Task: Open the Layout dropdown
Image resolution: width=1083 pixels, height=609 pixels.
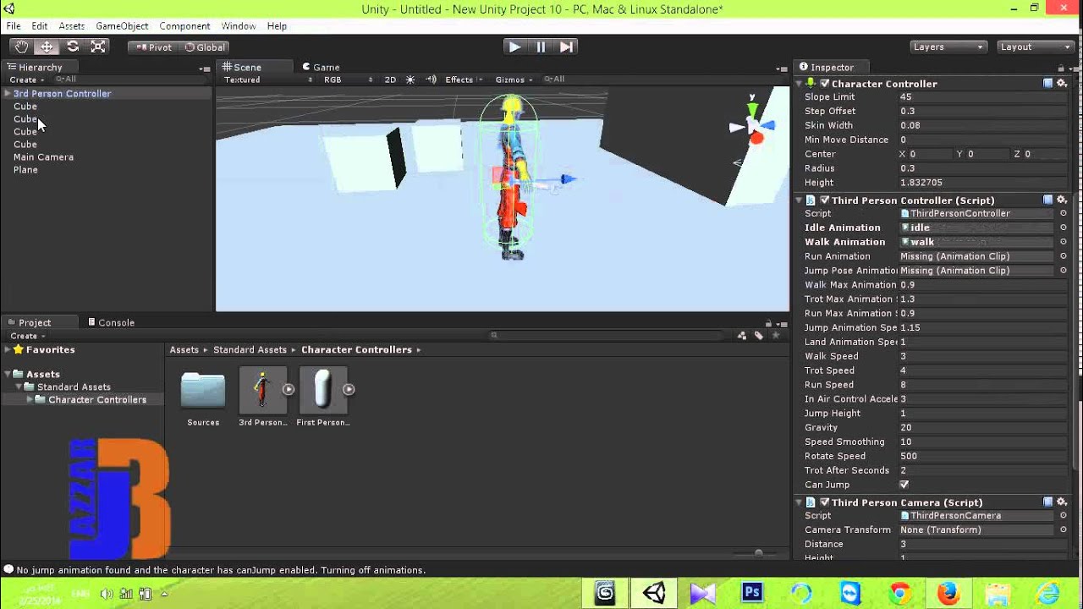Action: click(x=1035, y=47)
